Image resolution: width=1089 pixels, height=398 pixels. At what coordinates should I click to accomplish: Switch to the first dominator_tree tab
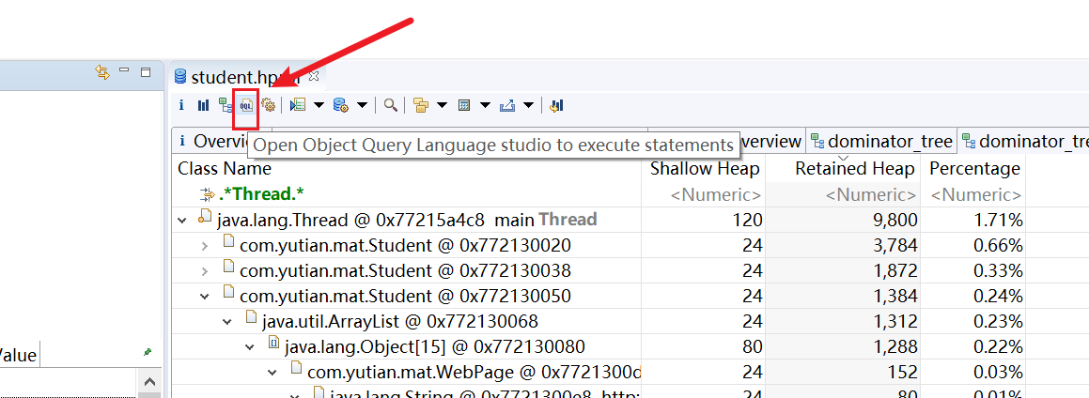point(881,142)
